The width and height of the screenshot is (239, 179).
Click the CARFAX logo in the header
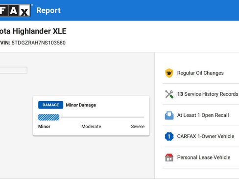(x=15, y=10)
